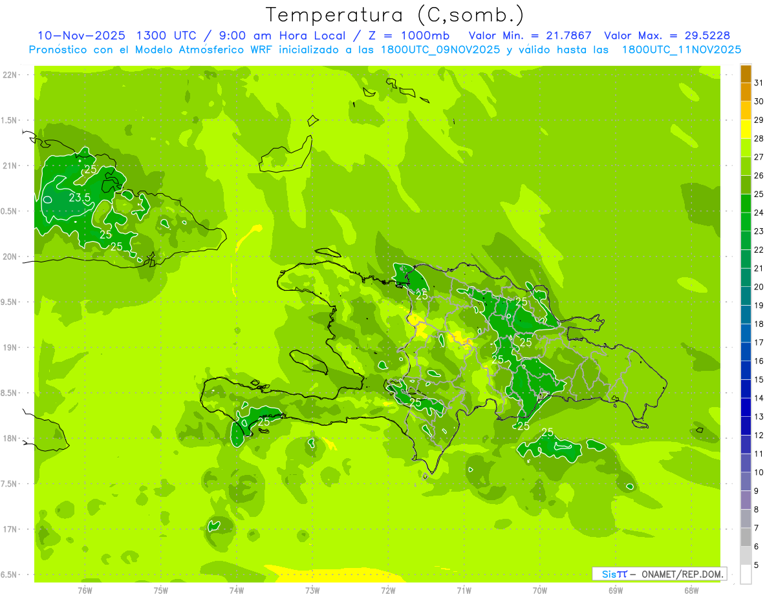
Task: Click the teal legend swatch between 19 and 20
Action: [746, 296]
